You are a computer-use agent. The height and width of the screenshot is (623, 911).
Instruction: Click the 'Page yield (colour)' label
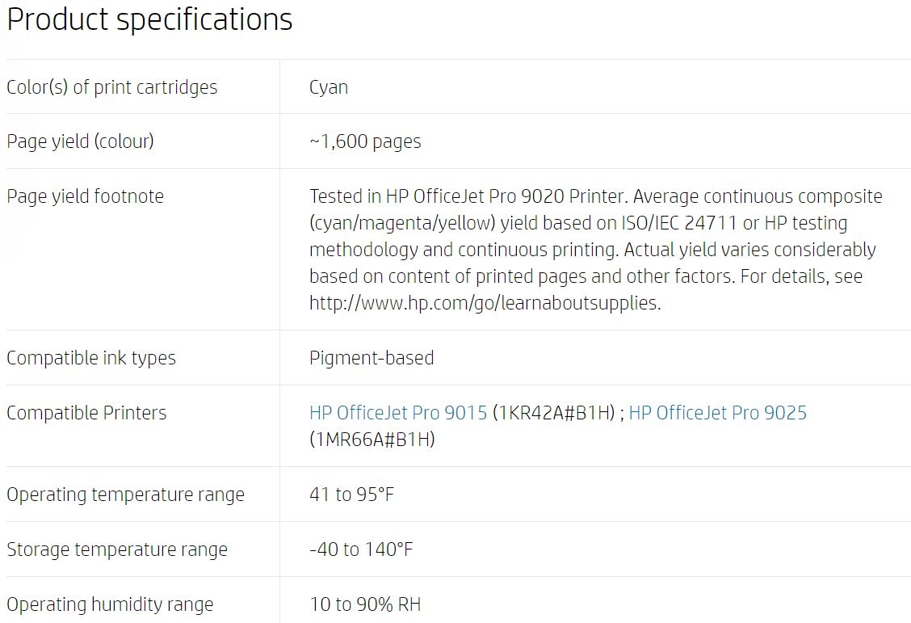(x=80, y=141)
